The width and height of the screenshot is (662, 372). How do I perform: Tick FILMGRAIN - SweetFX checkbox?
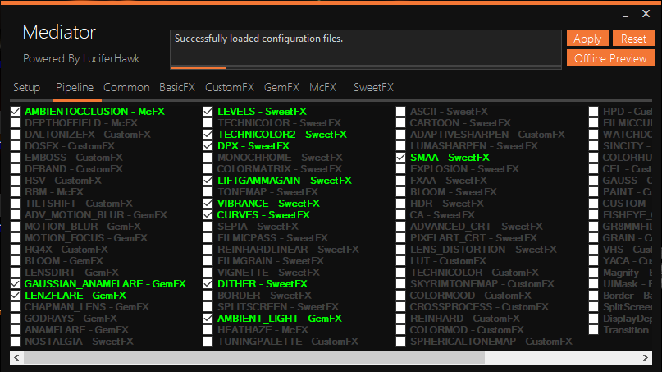(208, 260)
